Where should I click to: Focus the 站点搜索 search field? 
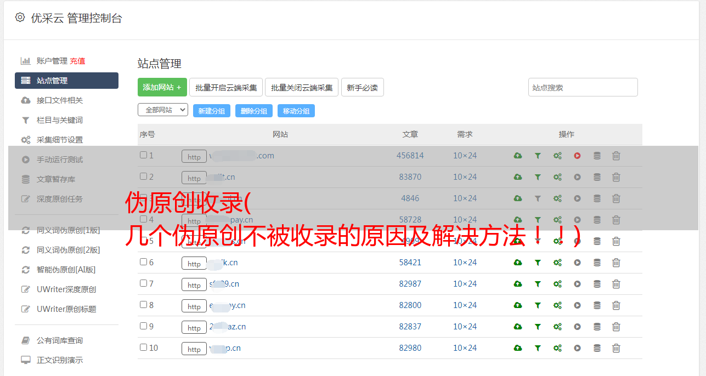point(583,87)
